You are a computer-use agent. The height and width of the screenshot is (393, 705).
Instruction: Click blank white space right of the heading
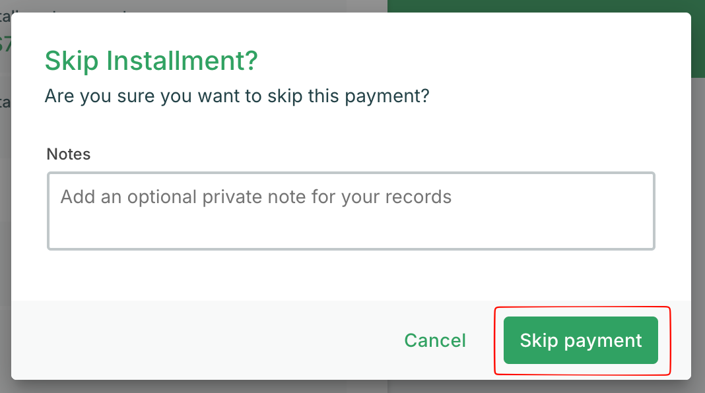click(x=462, y=62)
